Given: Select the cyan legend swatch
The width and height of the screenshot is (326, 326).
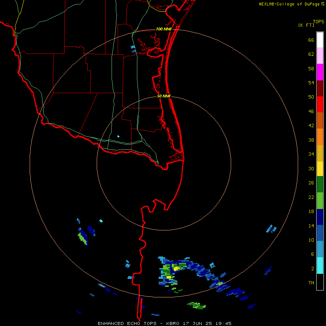Looking at the screenshot, I should (x=320, y=266).
